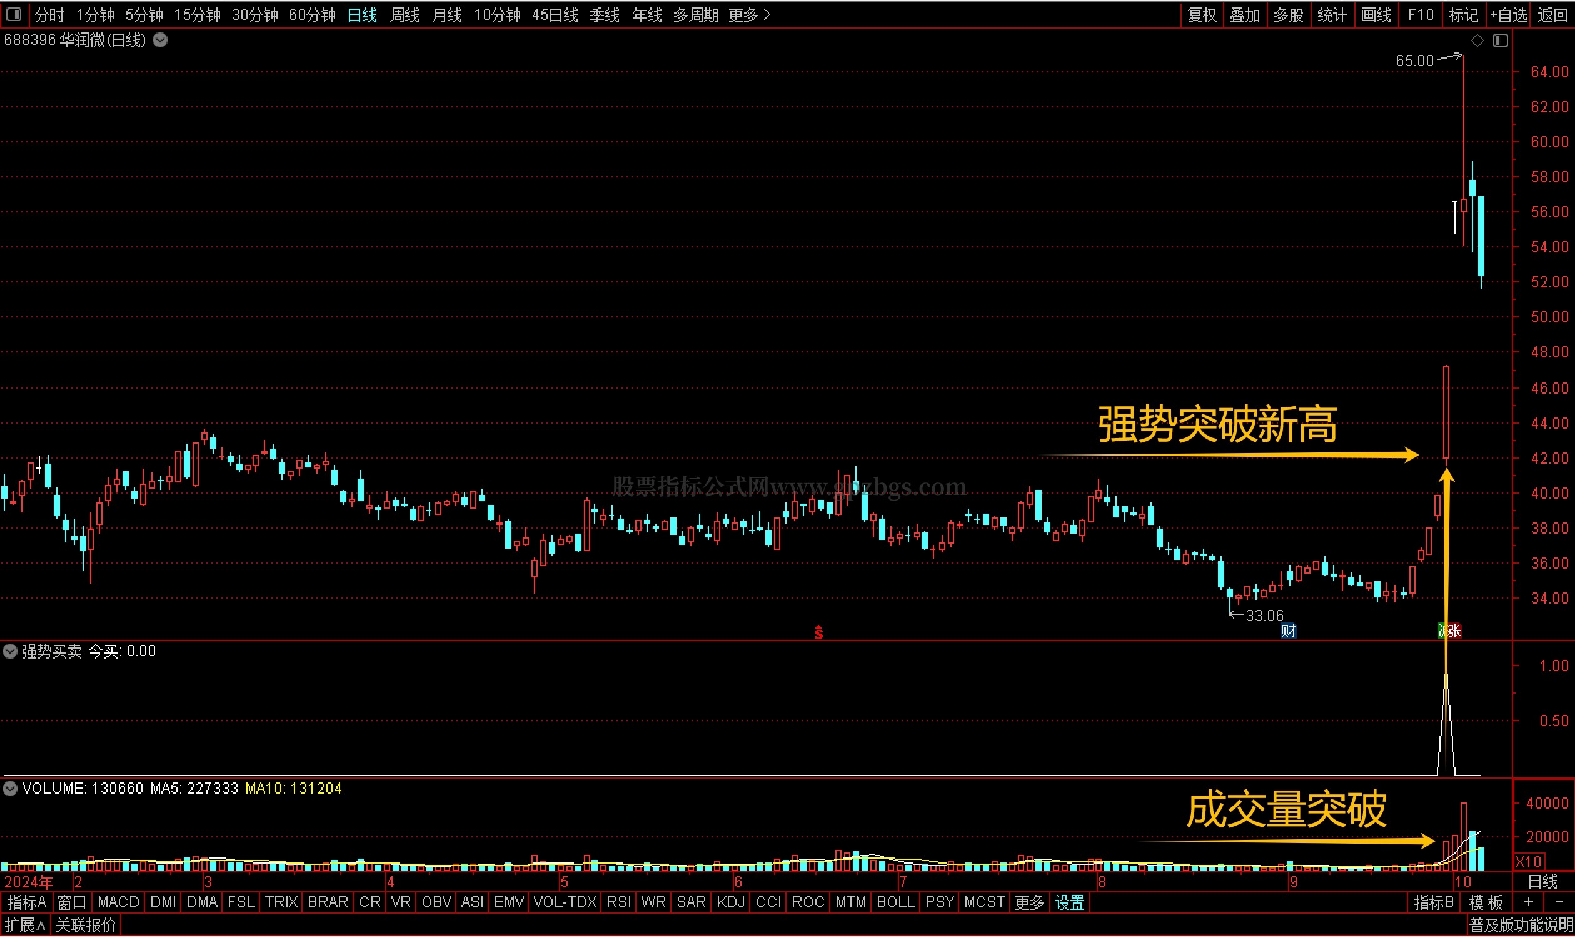Zoom out chart with minus button
Viewport: 1575px width, 938px height.
(x=1559, y=903)
